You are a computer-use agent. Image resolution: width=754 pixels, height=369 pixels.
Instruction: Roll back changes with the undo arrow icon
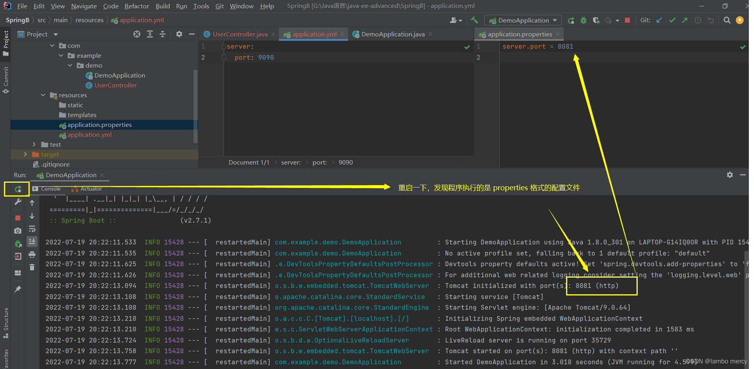[x=711, y=20]
